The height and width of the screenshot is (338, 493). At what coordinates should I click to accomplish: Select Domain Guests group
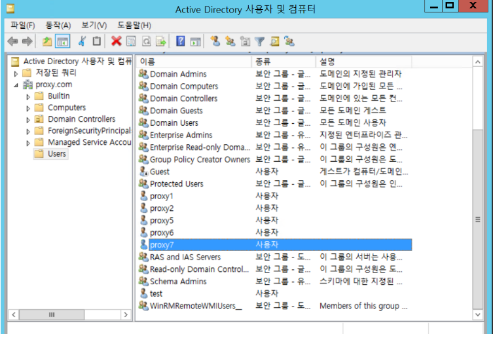coord(275,111)
